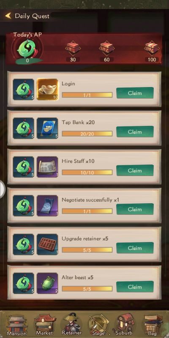Open the Bag tab
Screen dimensions: 169x338
pyautogui.click(x=153, y=325)
